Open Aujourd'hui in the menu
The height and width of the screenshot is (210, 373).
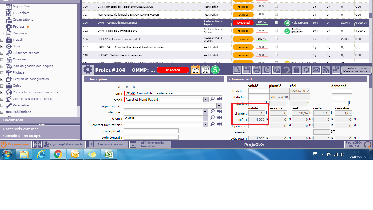(x=21, y=6)
